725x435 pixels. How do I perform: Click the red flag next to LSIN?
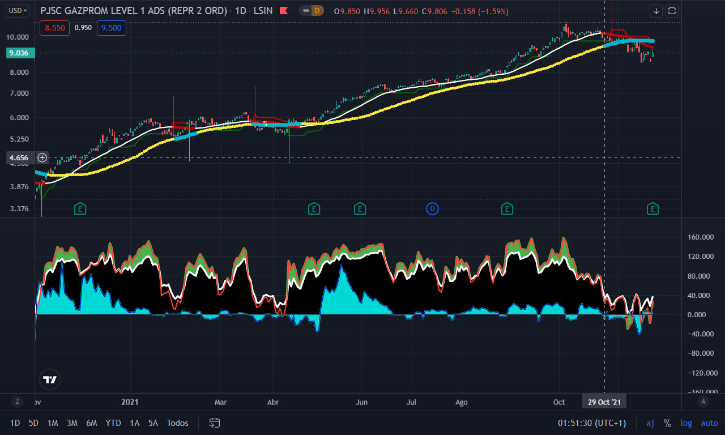coord(284,11)
